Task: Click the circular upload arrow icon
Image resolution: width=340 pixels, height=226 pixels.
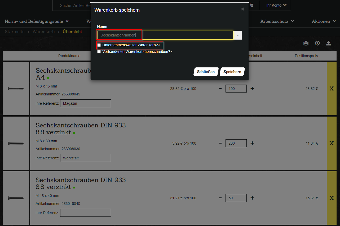Action: [317, 43]
